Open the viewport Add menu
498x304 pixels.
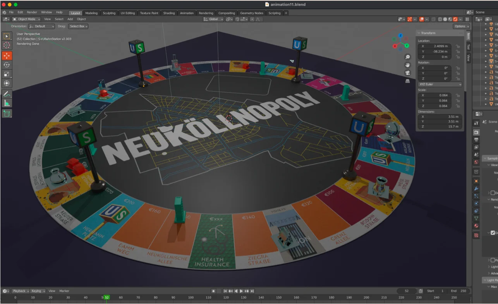tap(70, 19)
